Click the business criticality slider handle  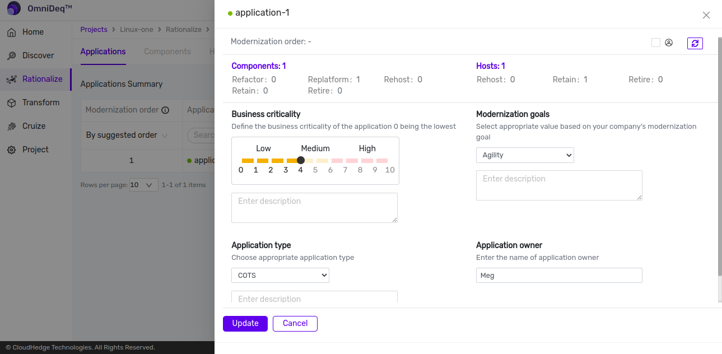pyautogui.click(x=301, y=160)
